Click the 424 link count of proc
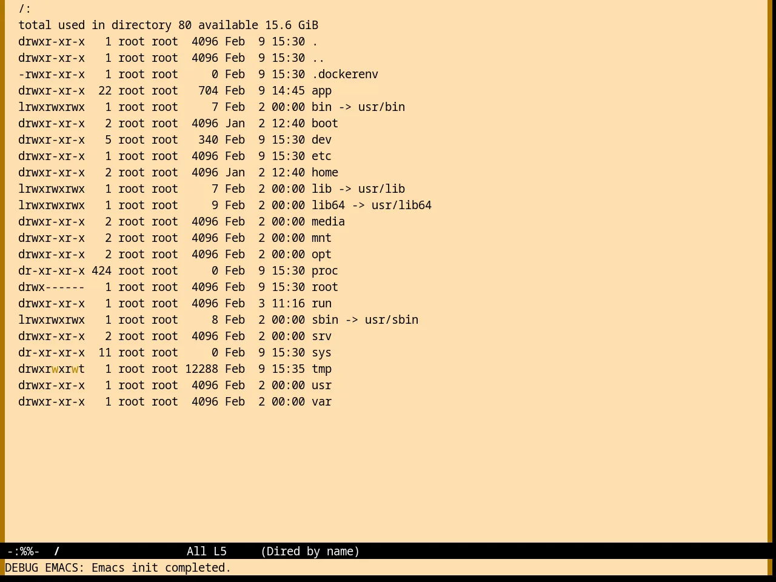 (x=101, y=270)
